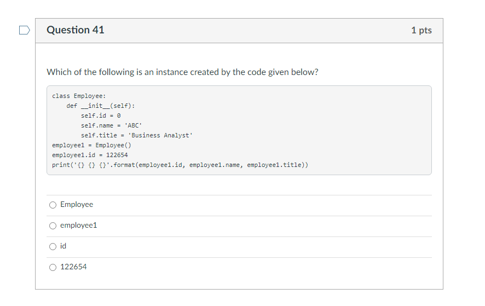Viewport: 485px width, 306px height.
Task: Click the 122654 answer label text
Action: (73, 267)
